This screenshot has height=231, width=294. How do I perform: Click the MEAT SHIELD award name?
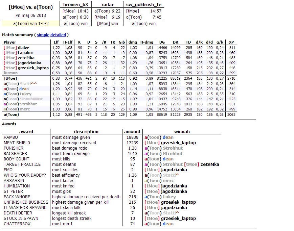17,143
